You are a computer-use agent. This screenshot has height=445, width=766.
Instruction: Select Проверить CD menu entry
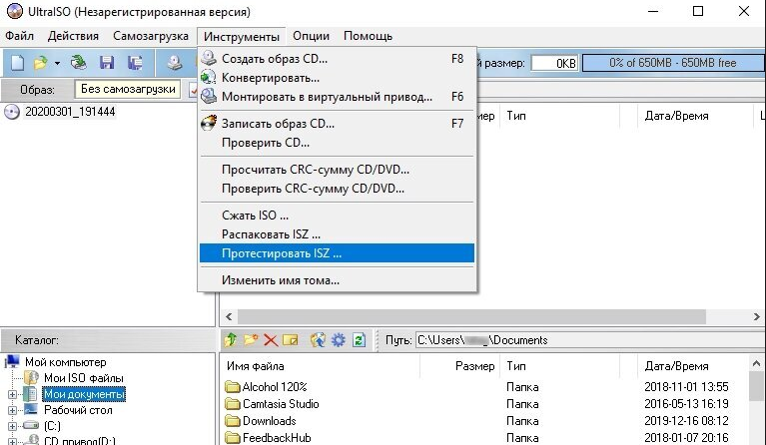click(x=337, y=143)
